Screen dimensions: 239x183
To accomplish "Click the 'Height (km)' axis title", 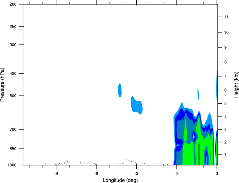I will tap(236, 85).
